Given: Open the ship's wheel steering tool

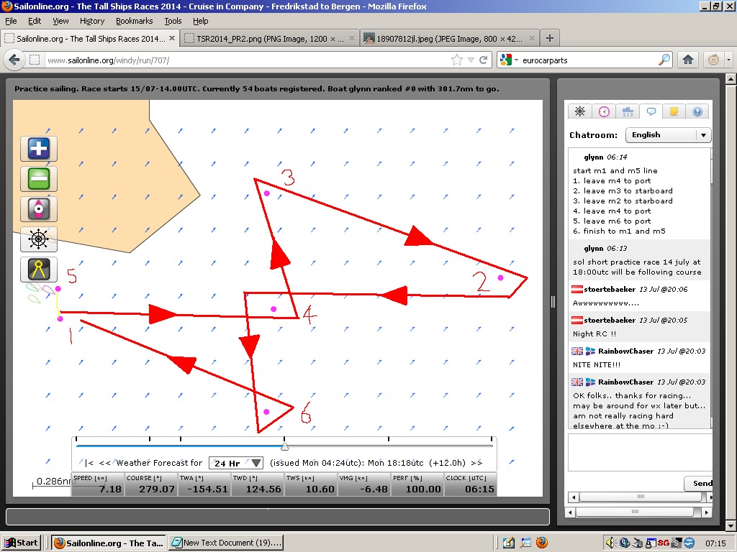Looking at the screenshot, I should tap(39, 239).
